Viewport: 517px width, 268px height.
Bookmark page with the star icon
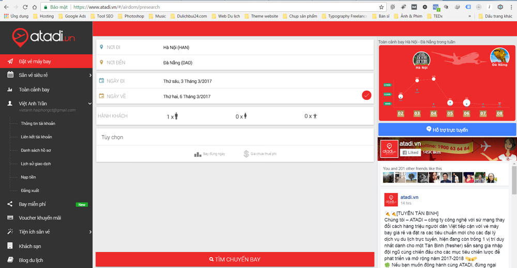(382, 7)
